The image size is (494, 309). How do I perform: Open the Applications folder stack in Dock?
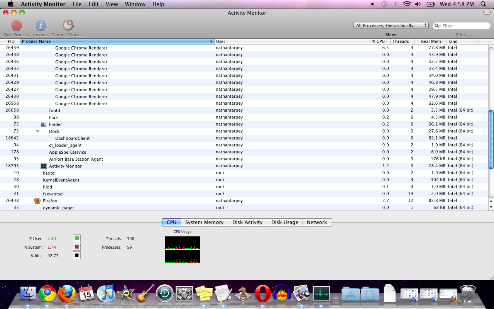351,294
